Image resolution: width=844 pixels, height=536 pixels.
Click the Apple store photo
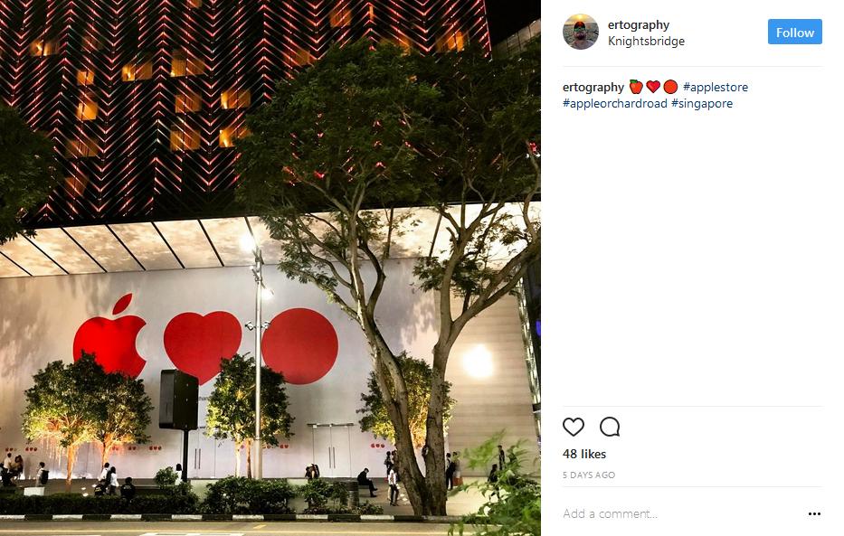coord(270,268)
